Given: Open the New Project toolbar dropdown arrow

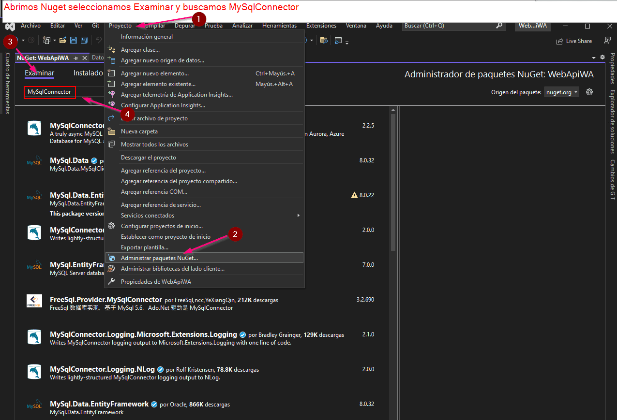Looking at the screenshot, I should (x=54, y=41).
